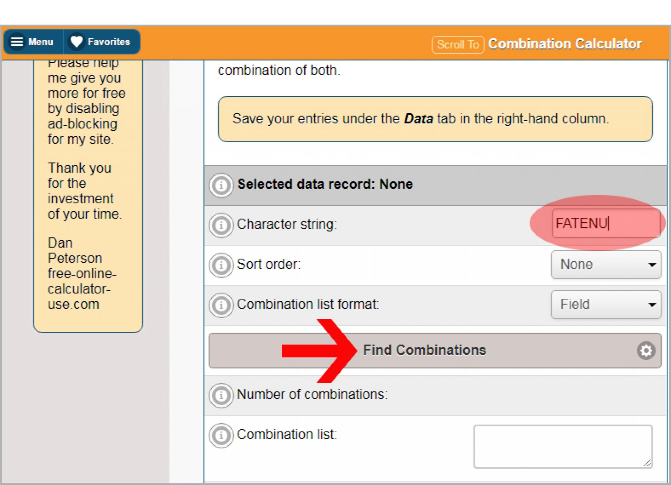Click the Combination Calculator header title
The height and width of the screenshot is (485, 671).
coord(565,44)
